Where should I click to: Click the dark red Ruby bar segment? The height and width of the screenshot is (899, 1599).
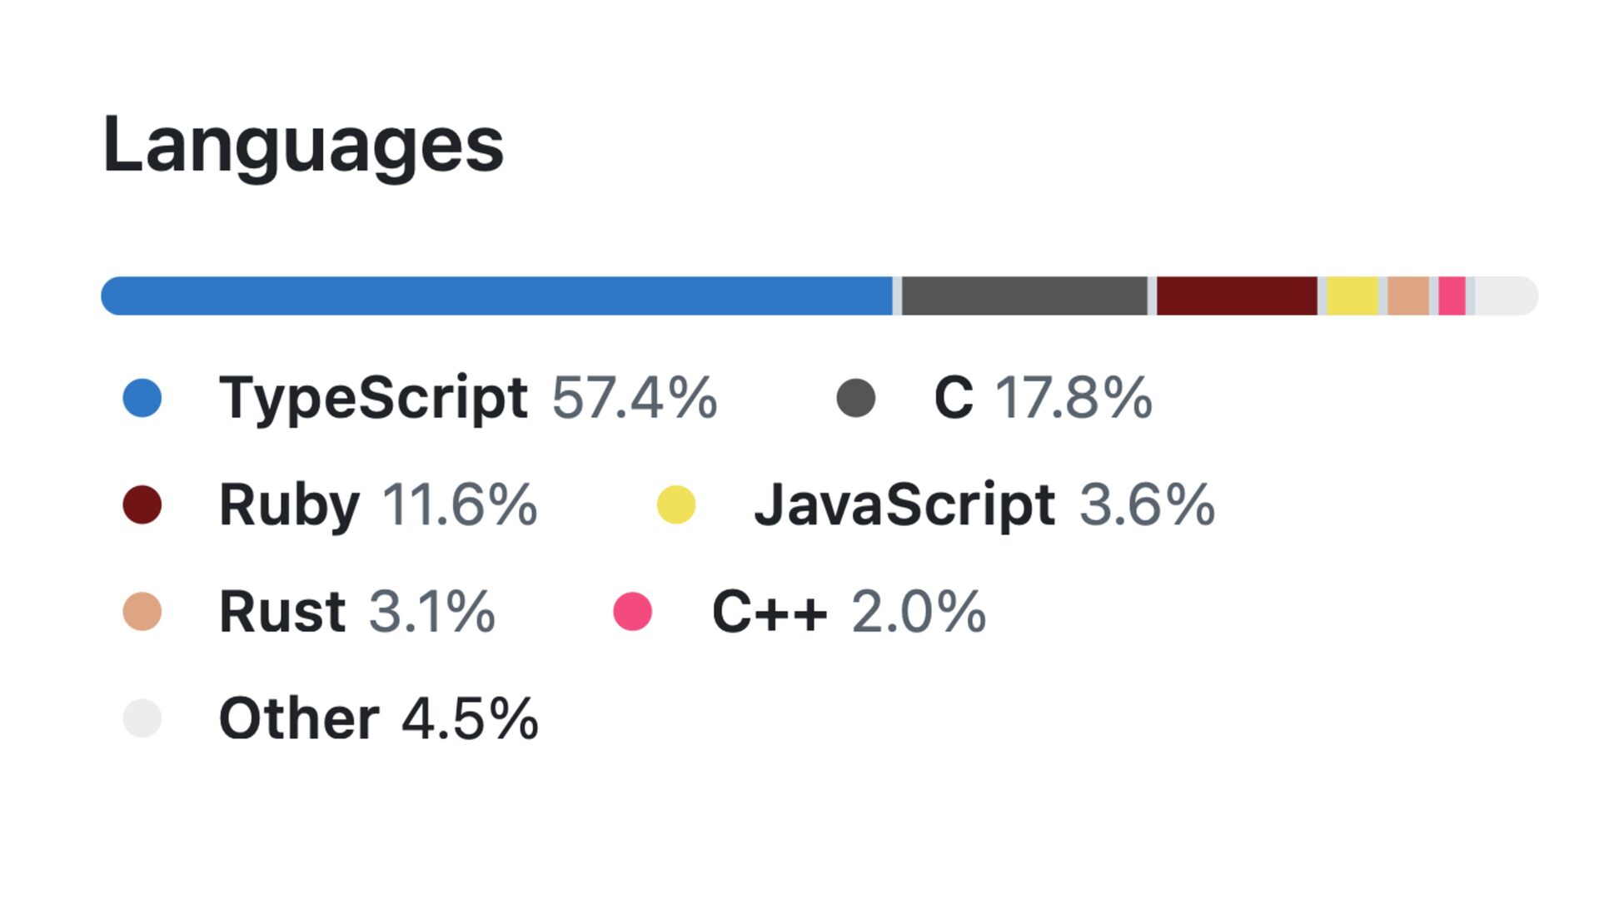pos(1237,296)
